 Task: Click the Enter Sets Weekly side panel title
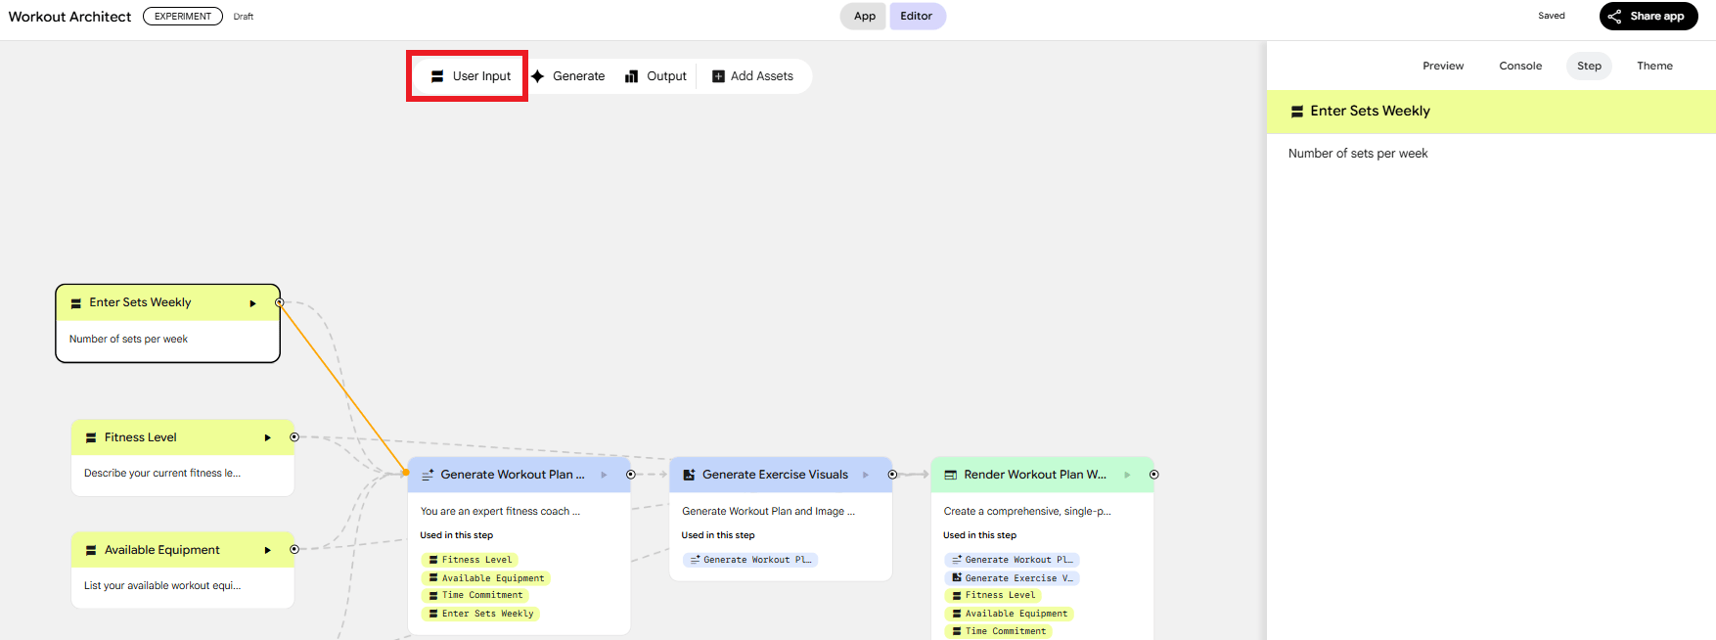[x=1370, y=112]
